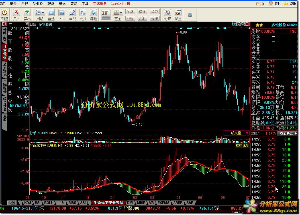The width and height of the screenshot is (300, 215).
Task: Click the 指 indicator icon above chart
Action: 234,24
